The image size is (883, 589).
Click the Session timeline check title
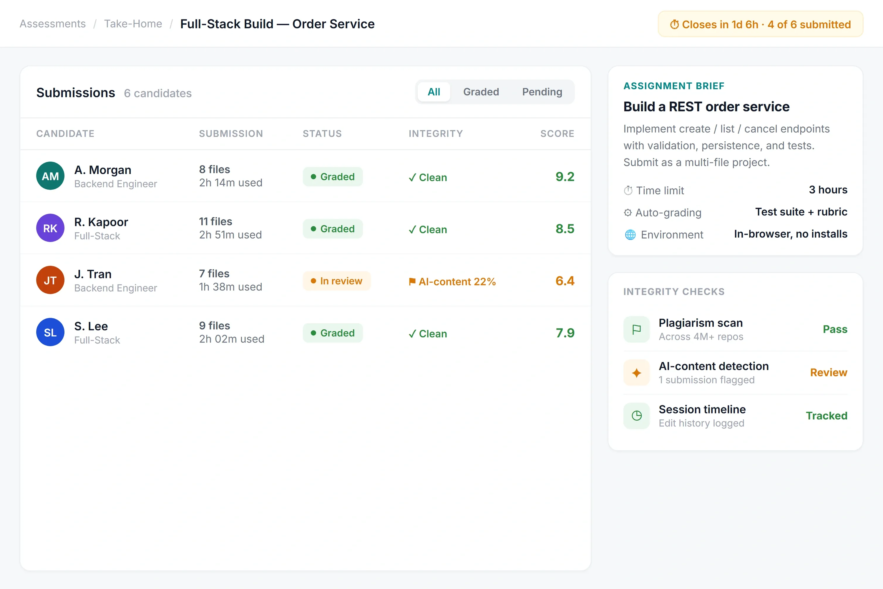(x=702, y=409)
